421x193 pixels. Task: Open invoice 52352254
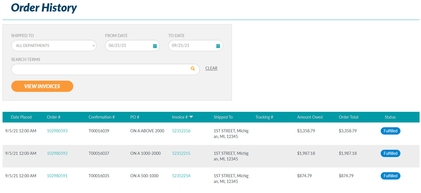[181, 176]
